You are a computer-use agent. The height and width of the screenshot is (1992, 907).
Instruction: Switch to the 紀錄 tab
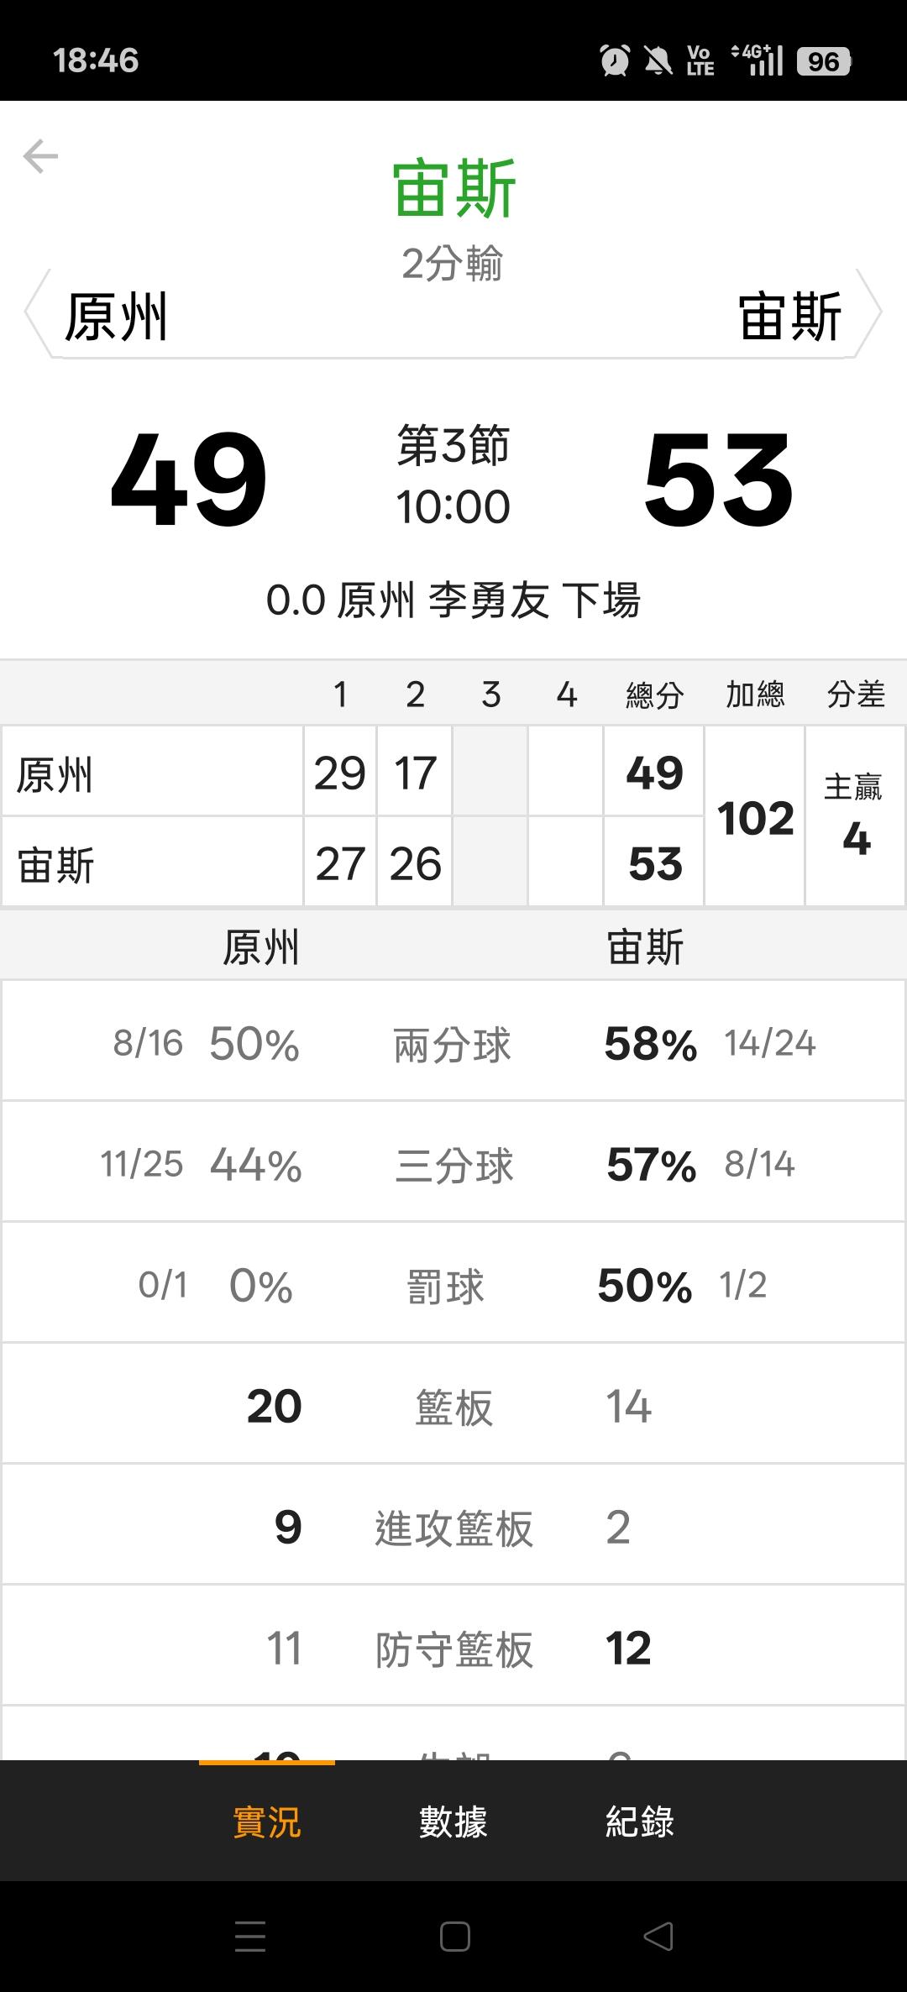(x=640, y=1822)
